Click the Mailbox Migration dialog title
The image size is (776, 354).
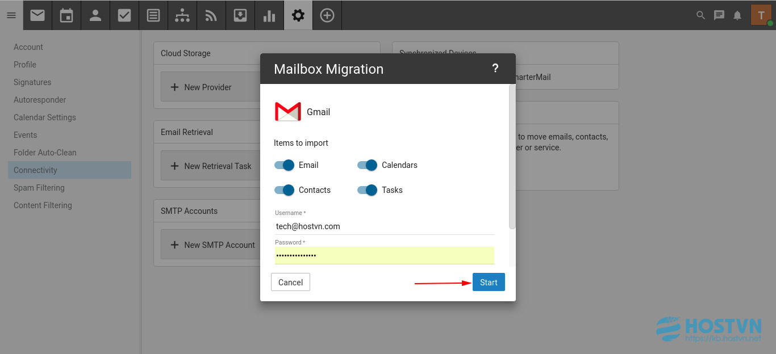click(x=328, y=69)
